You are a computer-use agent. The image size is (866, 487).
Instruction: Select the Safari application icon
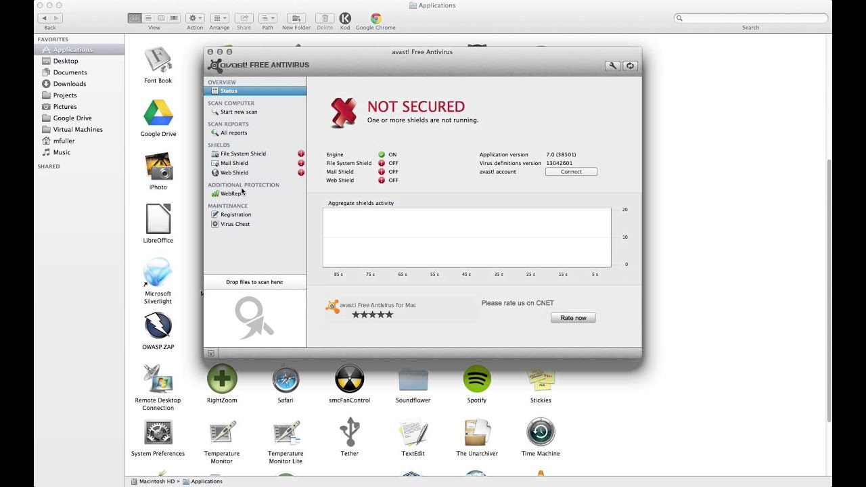[286, 379]
